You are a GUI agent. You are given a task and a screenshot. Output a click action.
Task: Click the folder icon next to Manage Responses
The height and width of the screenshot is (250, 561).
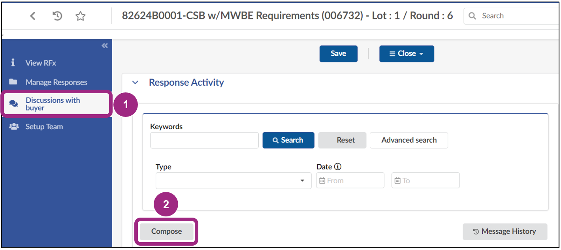pyautogui.click(x=13, y=82)
